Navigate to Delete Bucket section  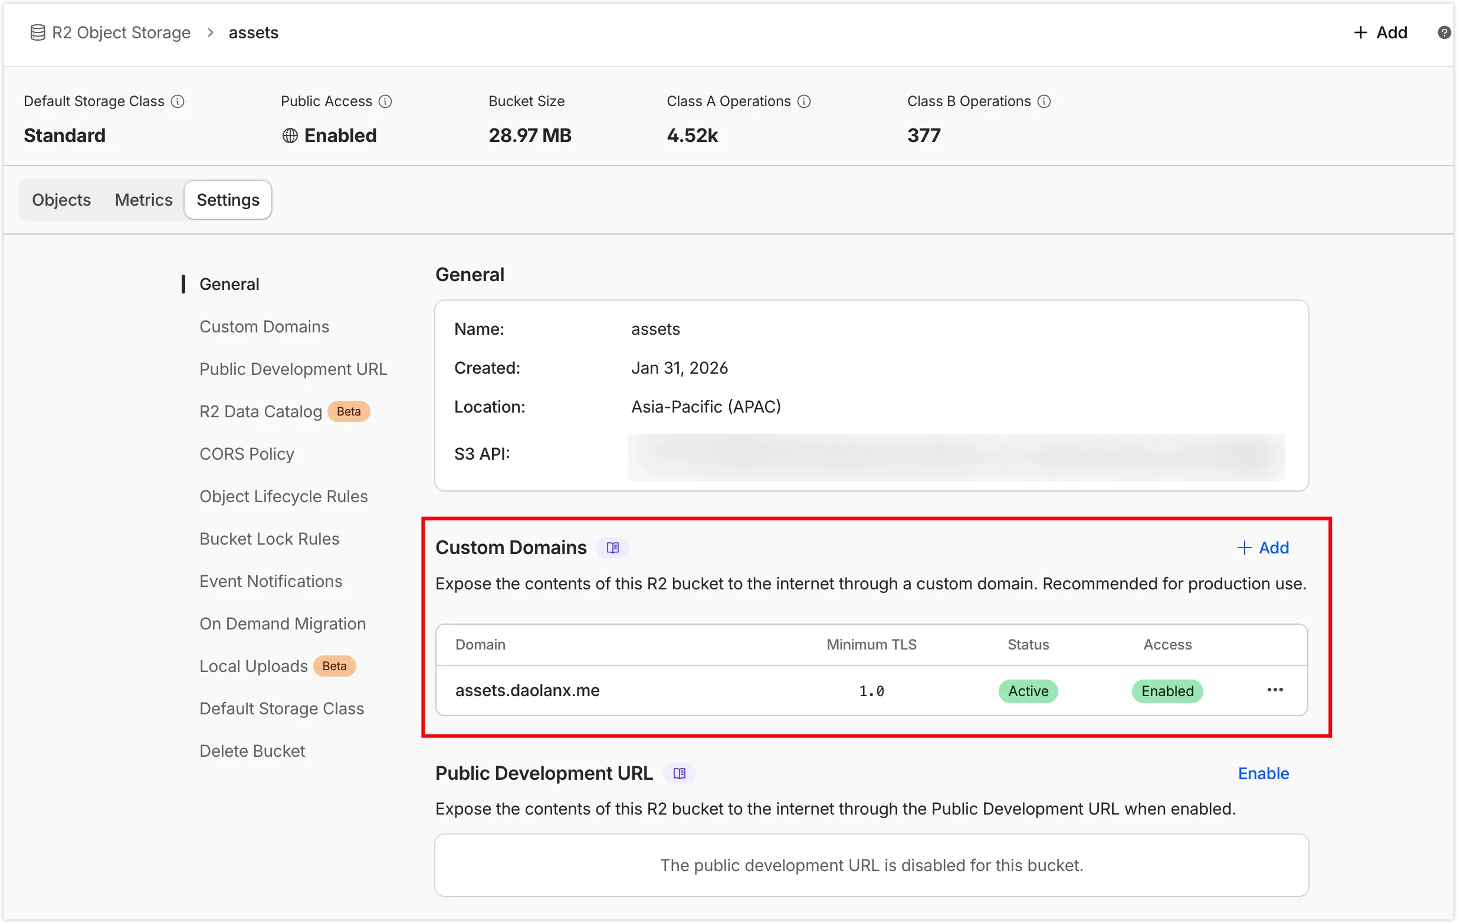(x=252, y=751)
